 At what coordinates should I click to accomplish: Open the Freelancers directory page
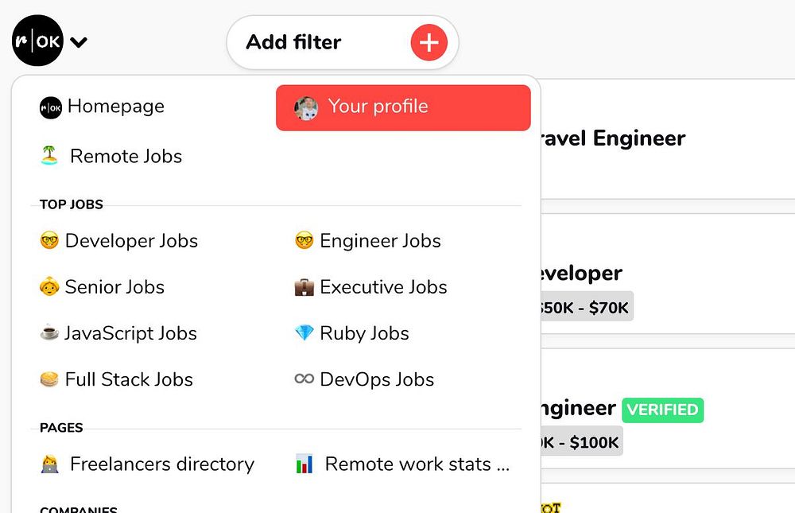(x=161, y=464)
